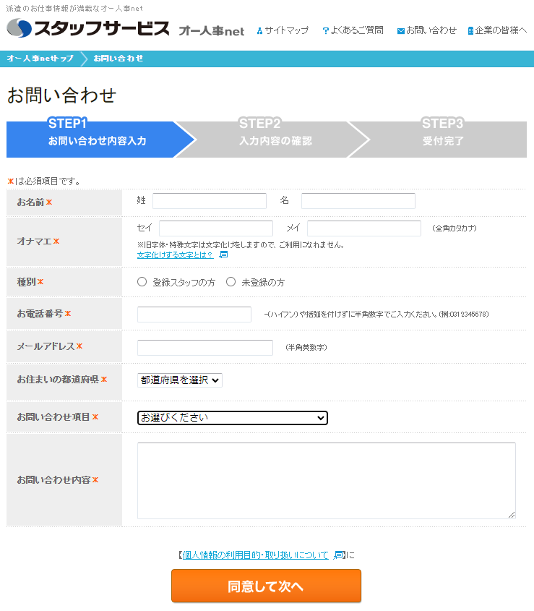Click inside お問い合わせ内容 text area

click(327, 481)
